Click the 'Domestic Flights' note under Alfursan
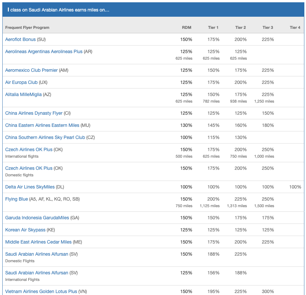This screenshot has height=295, width=306. pyautogui.click(x=20, y=261)
